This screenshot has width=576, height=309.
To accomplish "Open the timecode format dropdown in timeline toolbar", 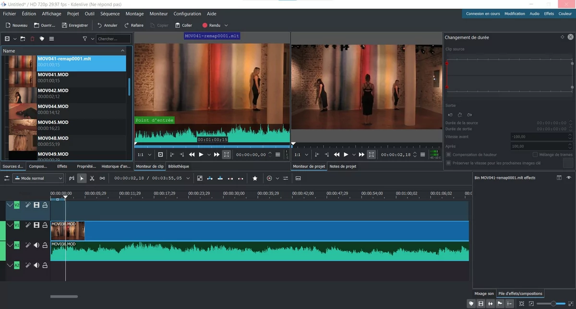I will (188, 178).
